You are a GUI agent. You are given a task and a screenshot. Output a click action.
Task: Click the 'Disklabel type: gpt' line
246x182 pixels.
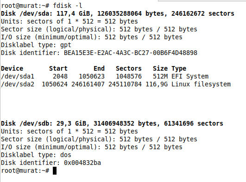point(36,45)
